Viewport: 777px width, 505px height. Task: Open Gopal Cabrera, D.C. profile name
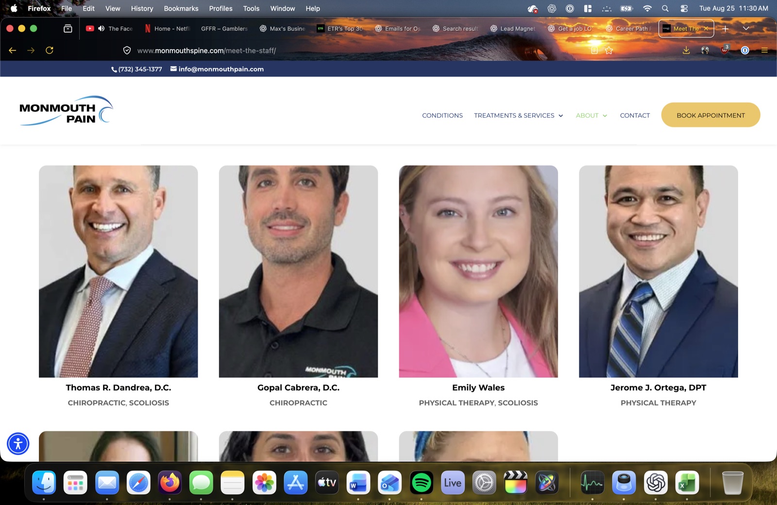point(298,388)
